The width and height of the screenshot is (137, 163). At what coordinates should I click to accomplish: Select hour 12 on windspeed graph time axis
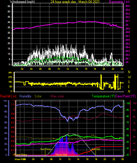pos(68,69)
